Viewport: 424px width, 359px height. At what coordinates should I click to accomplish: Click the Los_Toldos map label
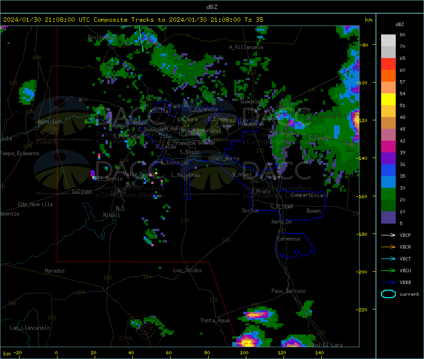(x=188, y=270)
